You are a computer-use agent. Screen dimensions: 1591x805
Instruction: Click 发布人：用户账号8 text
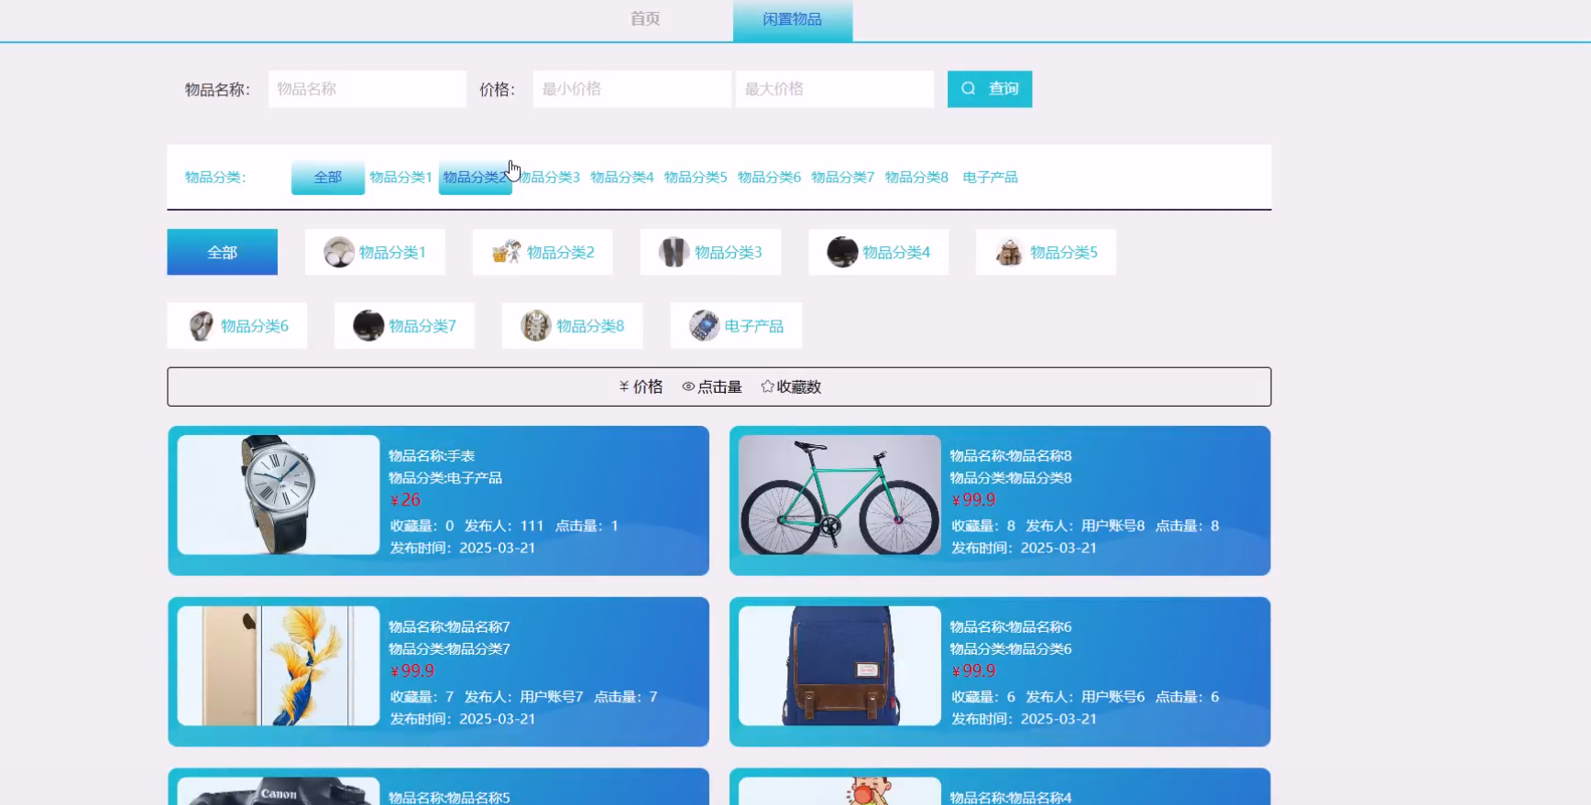point(1085,527)
